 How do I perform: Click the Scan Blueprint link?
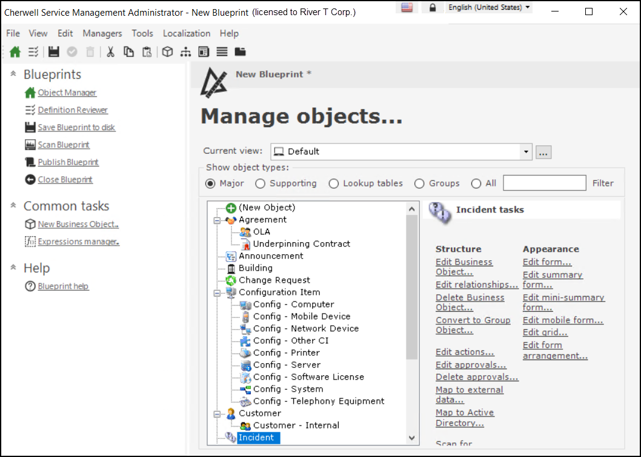tap(64, 145)
